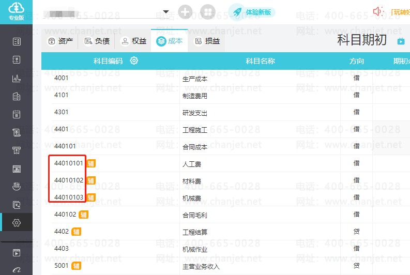Open the sidebar chart report icon
The width and height of the screenshot is (410, 275).
[x=17, y=78]
